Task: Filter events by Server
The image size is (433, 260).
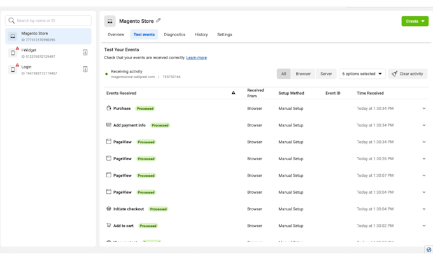Action: coord(326,74)
